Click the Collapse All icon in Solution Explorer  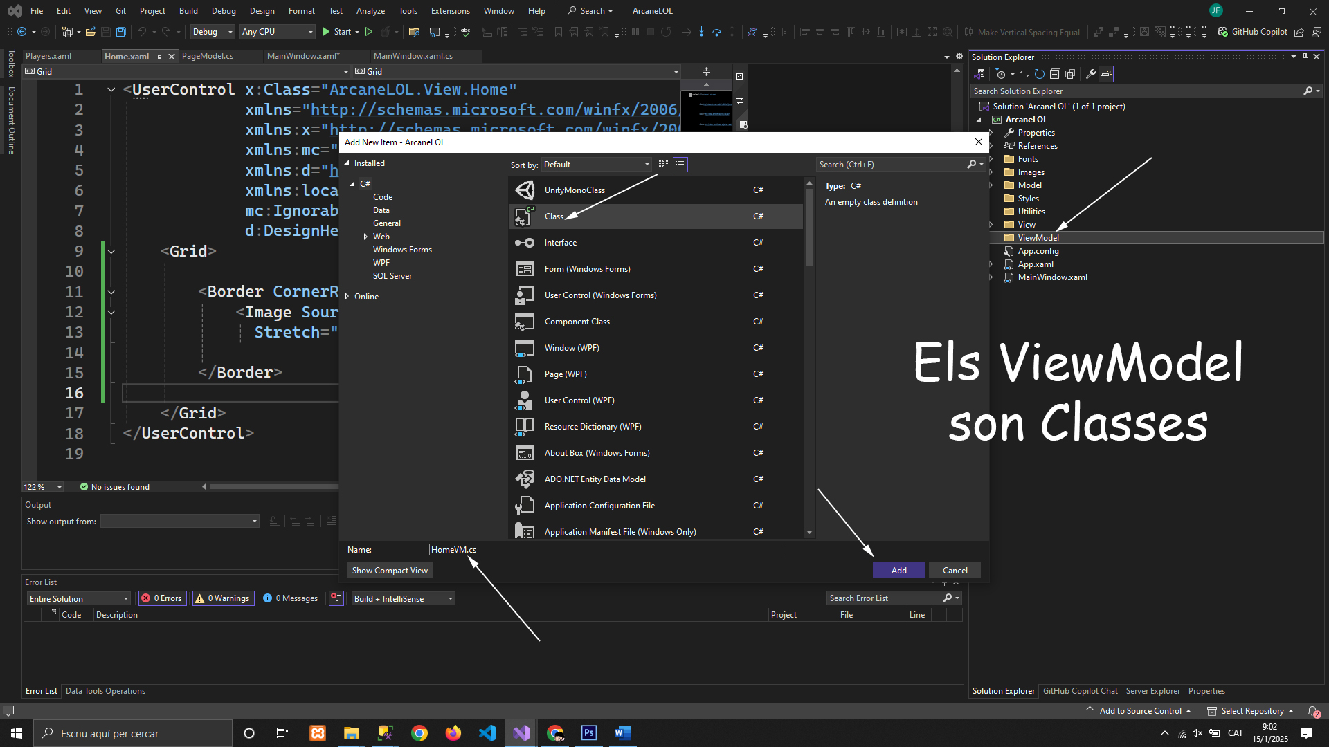[x=1055, y=74]
